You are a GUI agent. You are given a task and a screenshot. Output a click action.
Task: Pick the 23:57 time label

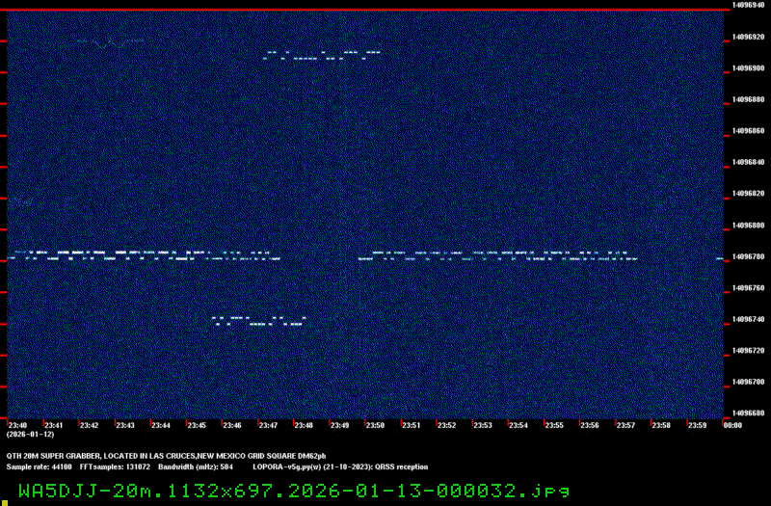pos(625,425)
